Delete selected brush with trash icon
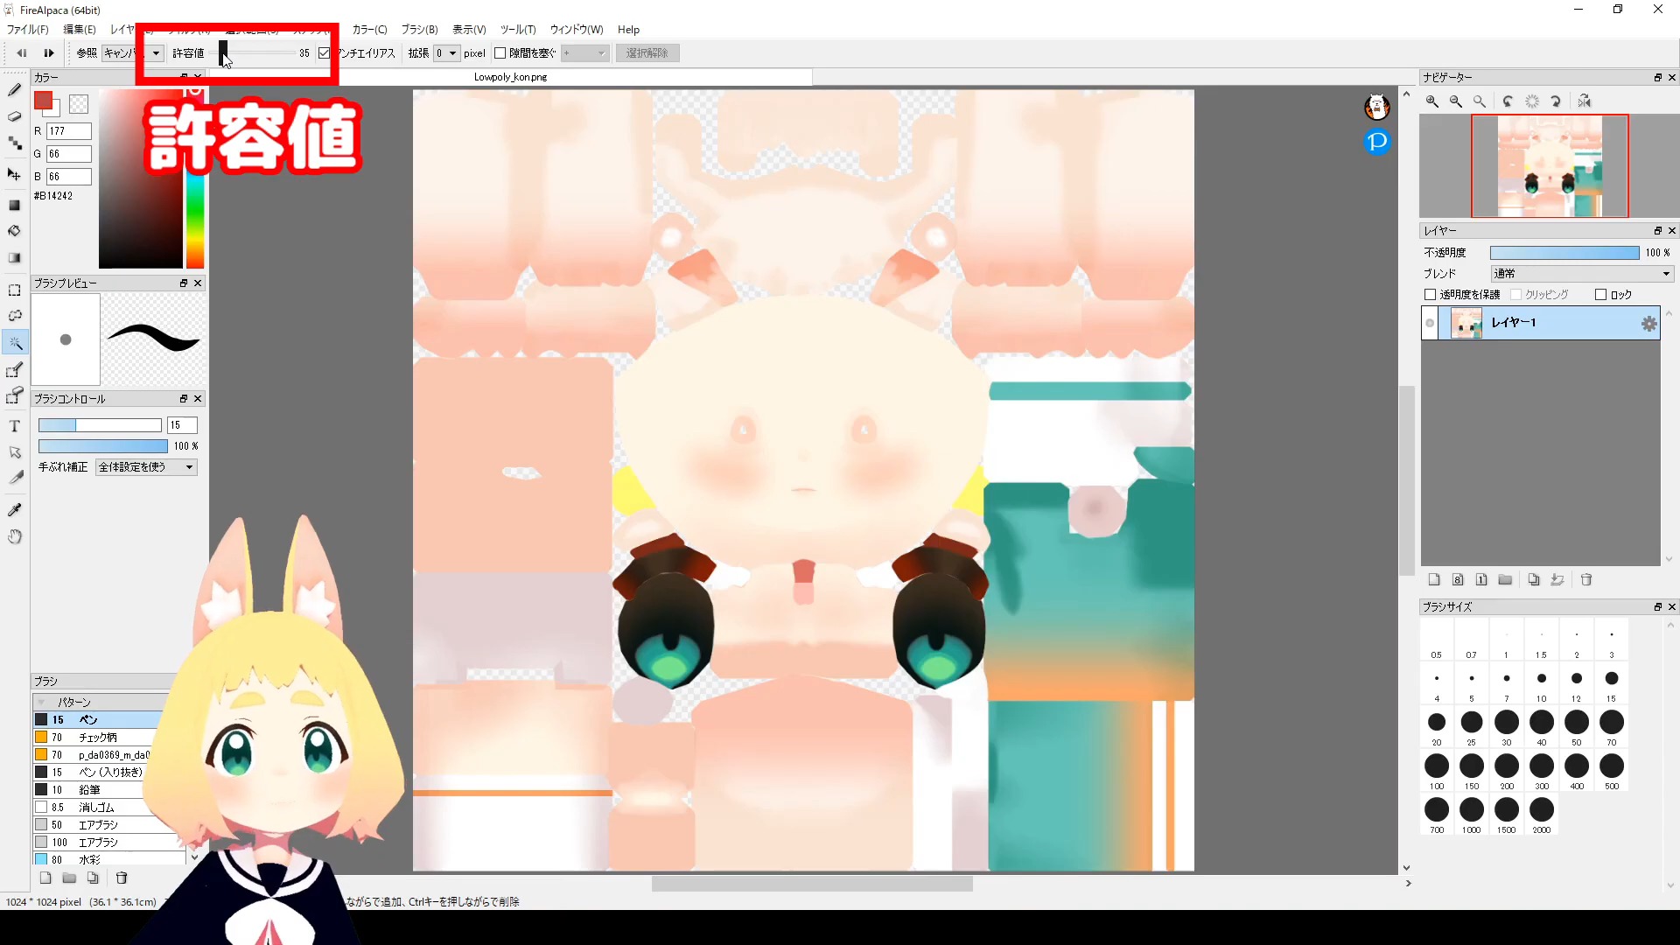 coord(122,878)
